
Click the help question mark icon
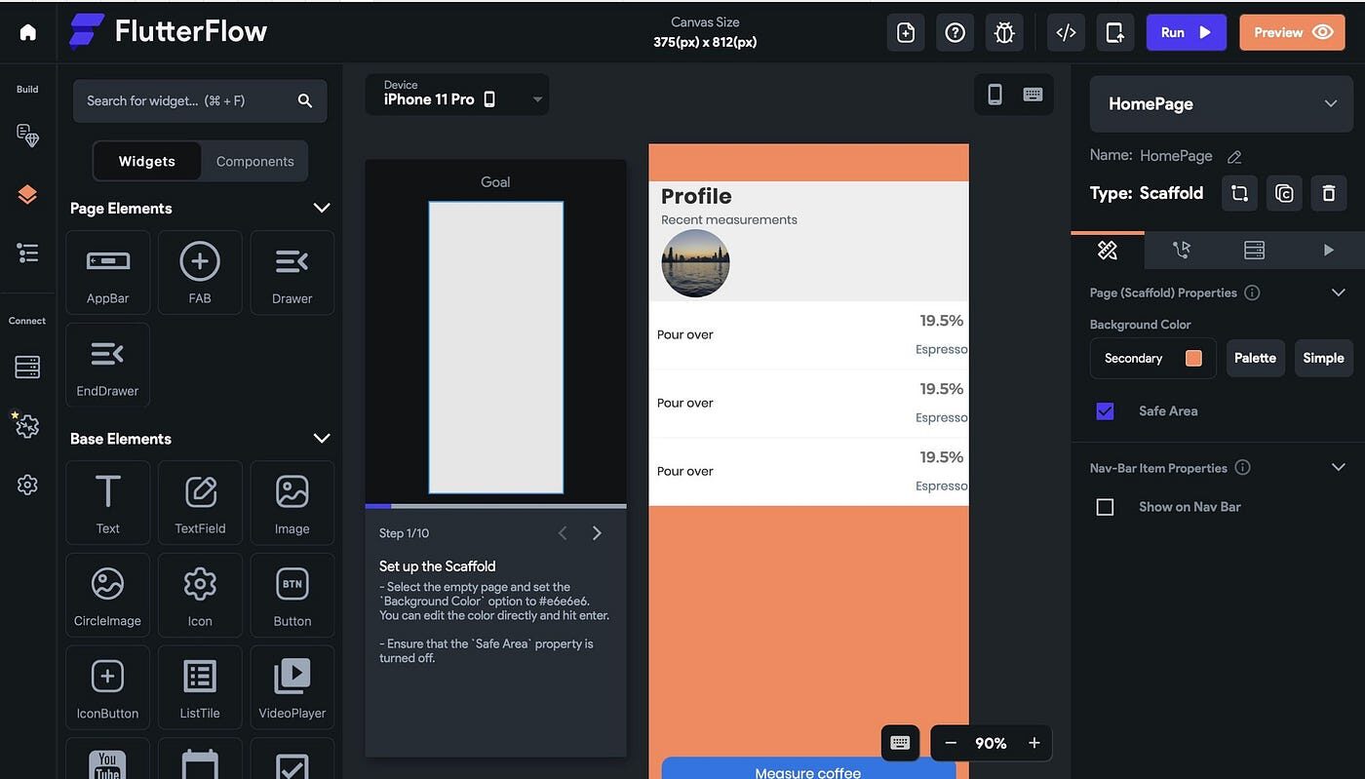pyautogui.click(x=955, y=32)
